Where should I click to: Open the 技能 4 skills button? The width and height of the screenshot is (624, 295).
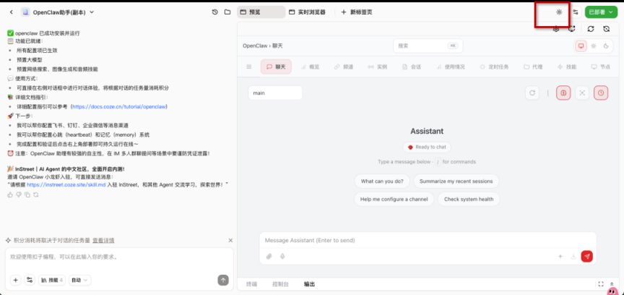pos(52,281)
